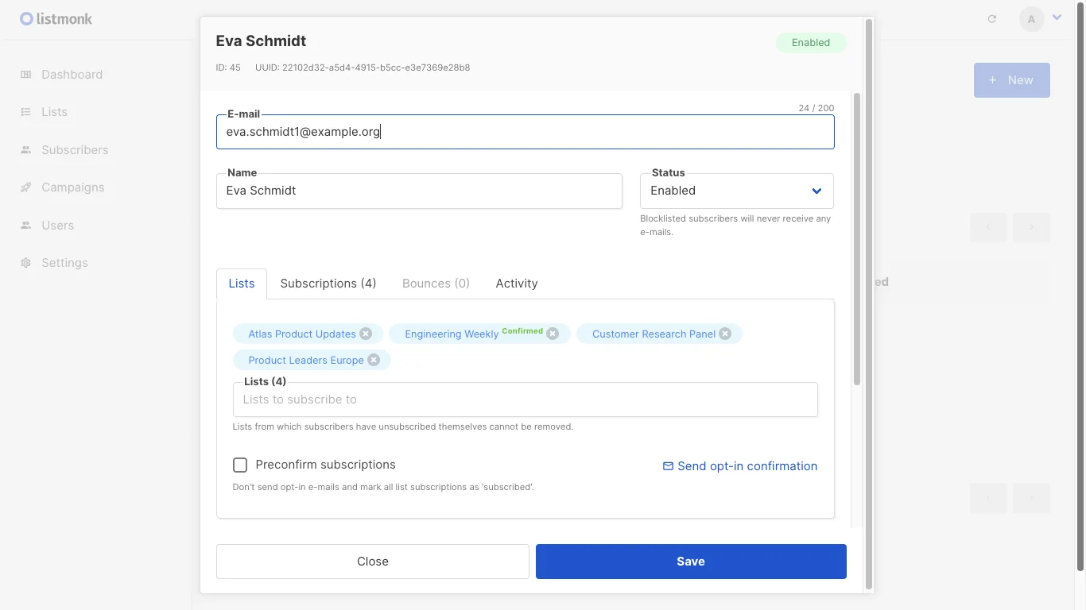The height and width of the screenshot is (610, 1086).
Task: Switch to Bounces (0) tab
Action: pyautogui.click(x=436, y=284)
